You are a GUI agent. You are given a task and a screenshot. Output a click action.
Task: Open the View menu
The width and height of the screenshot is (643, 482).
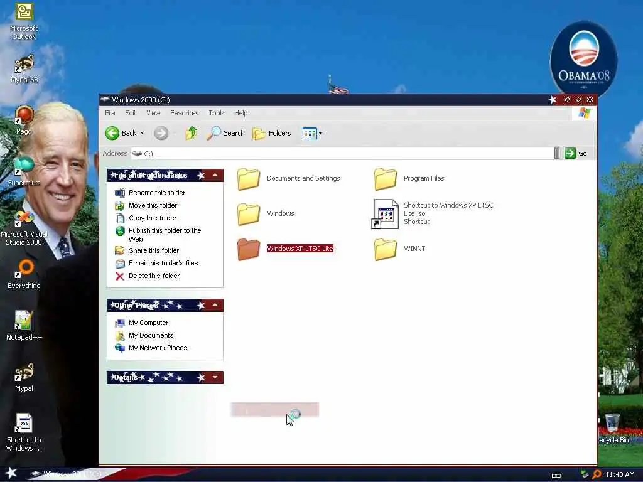153,113
